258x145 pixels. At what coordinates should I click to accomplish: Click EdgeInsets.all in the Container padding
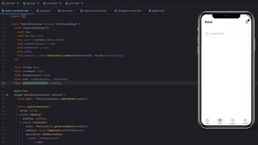coord(57,130)
